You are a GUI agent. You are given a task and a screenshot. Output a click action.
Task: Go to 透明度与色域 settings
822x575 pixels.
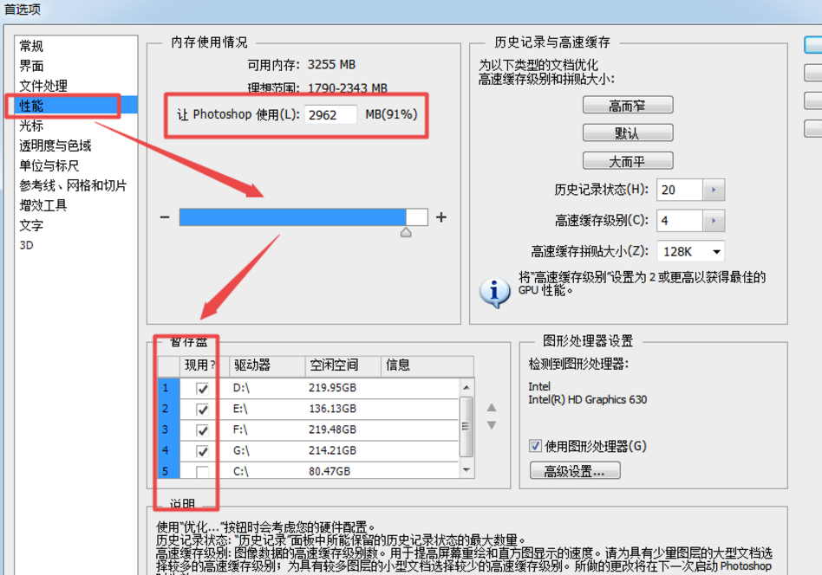55,145
